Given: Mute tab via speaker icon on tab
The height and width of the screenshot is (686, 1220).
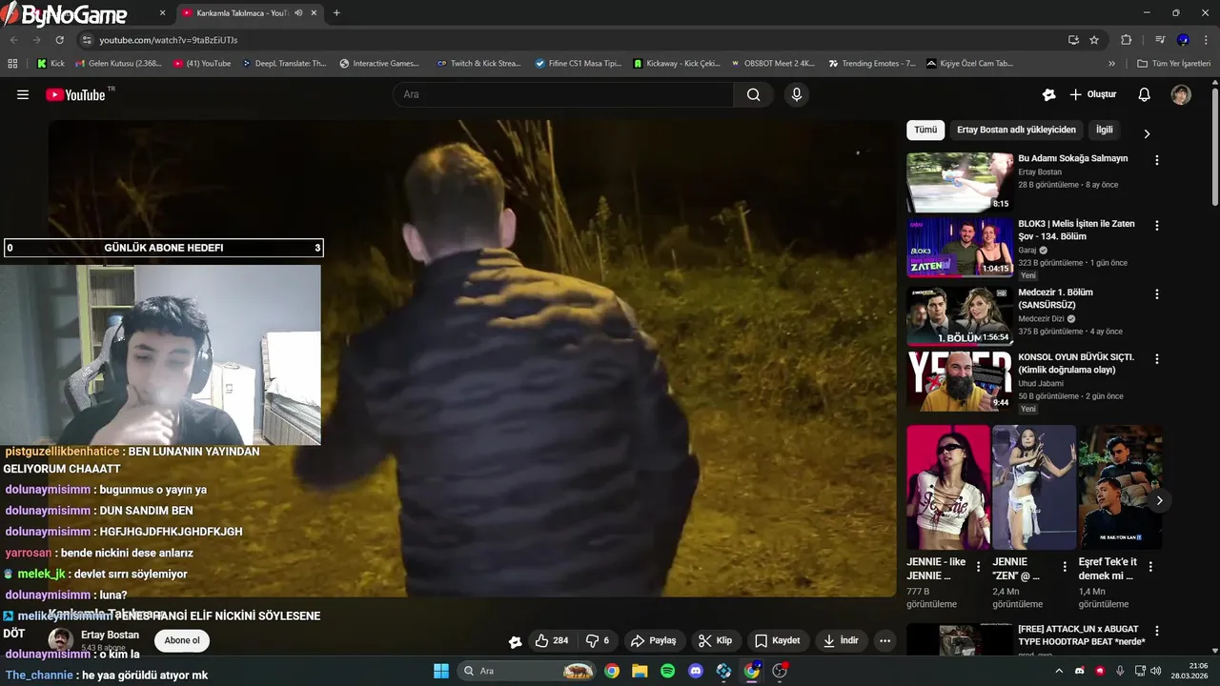Looking at the screenshot, I should pyautogui.click(x=298, y=13).
